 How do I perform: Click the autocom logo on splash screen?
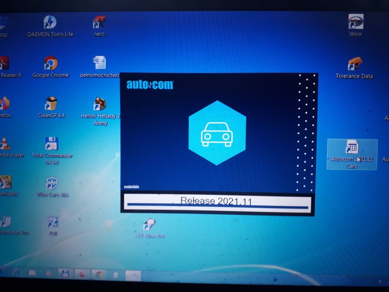150,85
